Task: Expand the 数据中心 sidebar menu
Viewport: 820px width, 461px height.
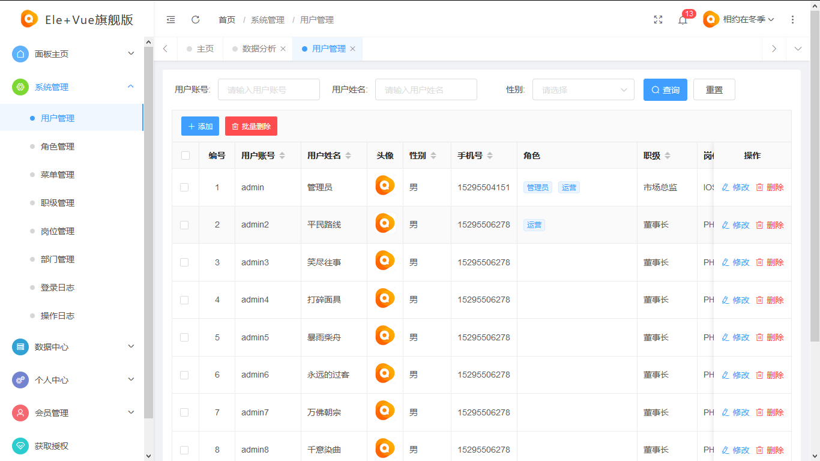Action: tap(131, 347)
